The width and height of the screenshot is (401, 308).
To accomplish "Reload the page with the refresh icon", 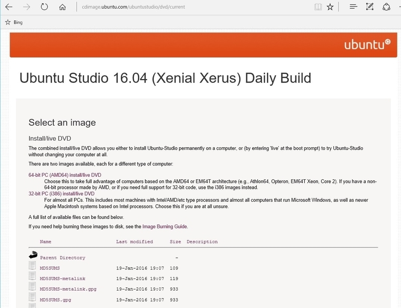I will tap(44, 7).
